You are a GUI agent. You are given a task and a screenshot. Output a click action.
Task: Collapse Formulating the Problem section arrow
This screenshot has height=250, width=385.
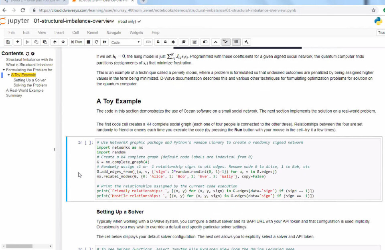pos(4,70)
